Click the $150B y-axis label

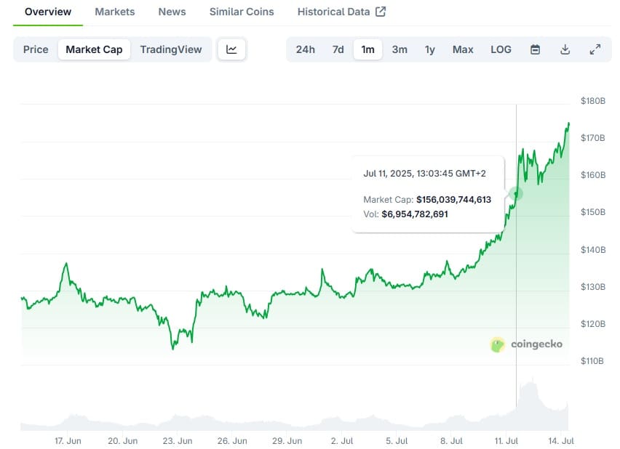pos(593,212)
